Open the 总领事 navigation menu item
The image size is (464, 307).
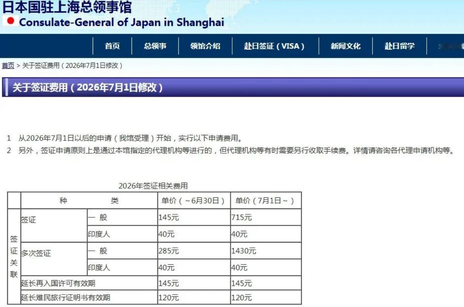155,46
